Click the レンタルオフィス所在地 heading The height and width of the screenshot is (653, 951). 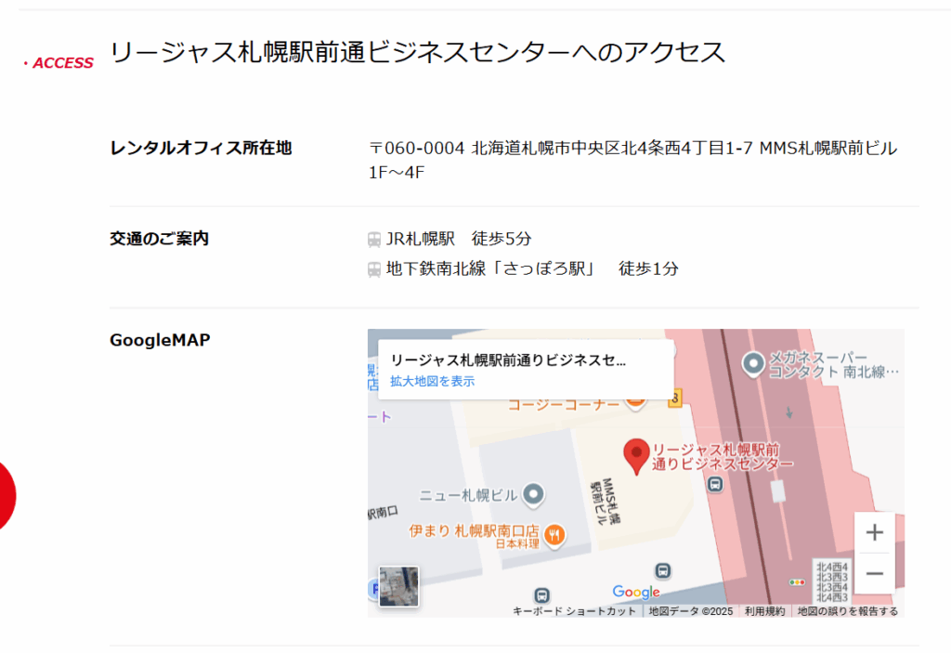[201, 148]
